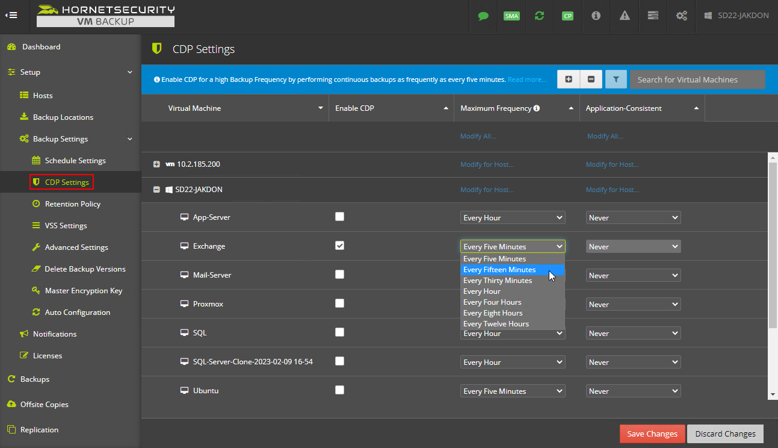This screenshot has height=448, width=778.
Task: Open Dashboard from the sidebar
Action: (41, 47)
